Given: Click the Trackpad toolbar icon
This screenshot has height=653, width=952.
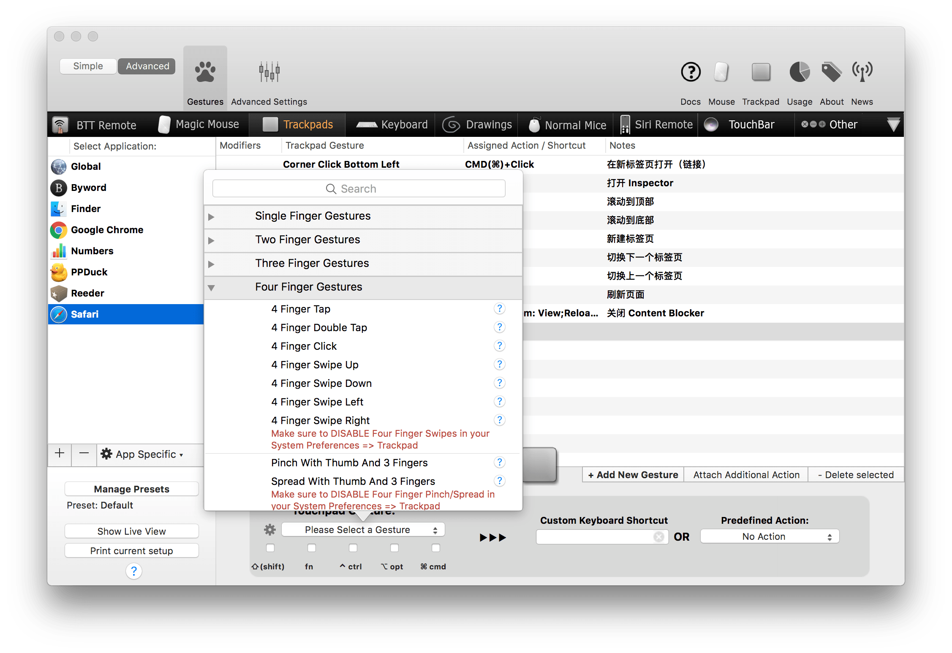Looking at the screenshot, I should [x=761, y=72].
